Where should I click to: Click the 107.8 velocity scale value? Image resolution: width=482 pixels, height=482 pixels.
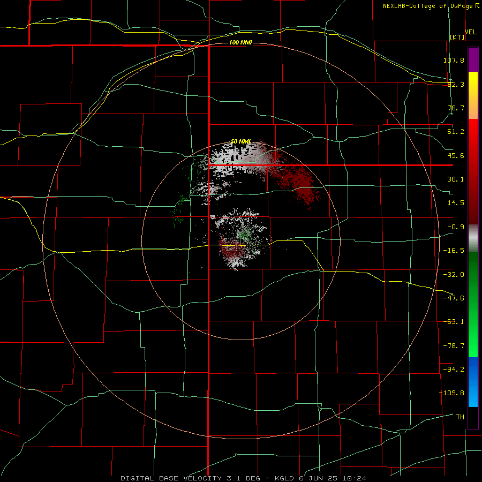pyautogui.click(x=454, y=60)
